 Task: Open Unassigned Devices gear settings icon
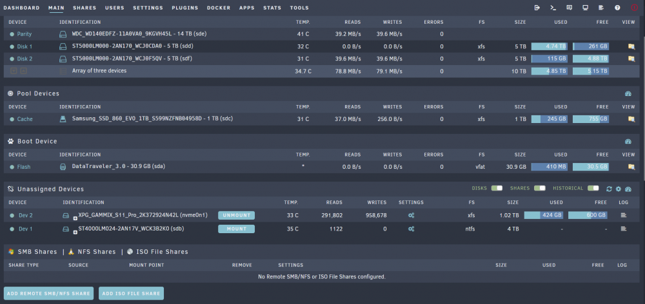(619, 189)
